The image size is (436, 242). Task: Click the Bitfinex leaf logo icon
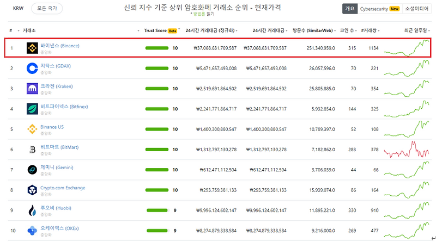(32, 109)
